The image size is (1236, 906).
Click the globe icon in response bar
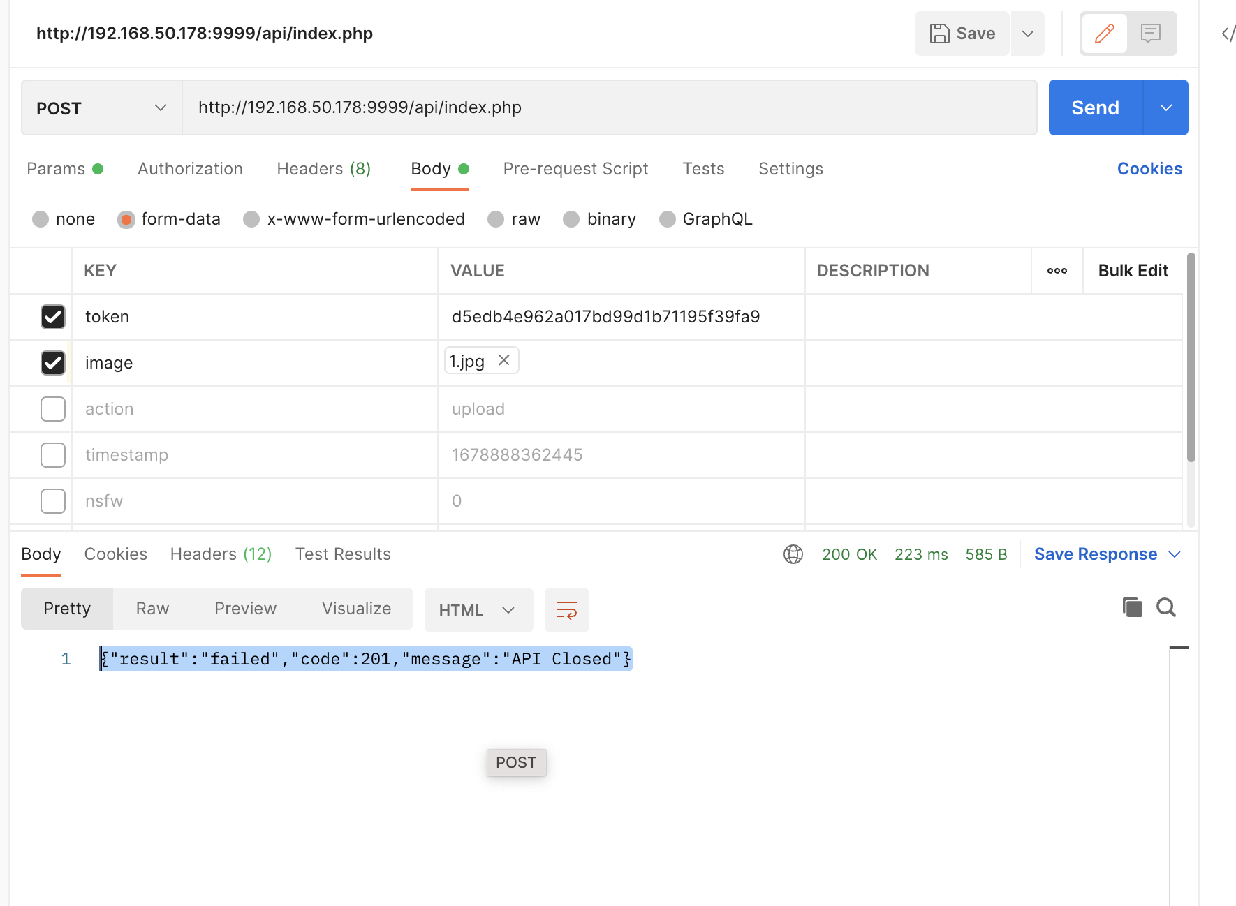pos(793,554)
